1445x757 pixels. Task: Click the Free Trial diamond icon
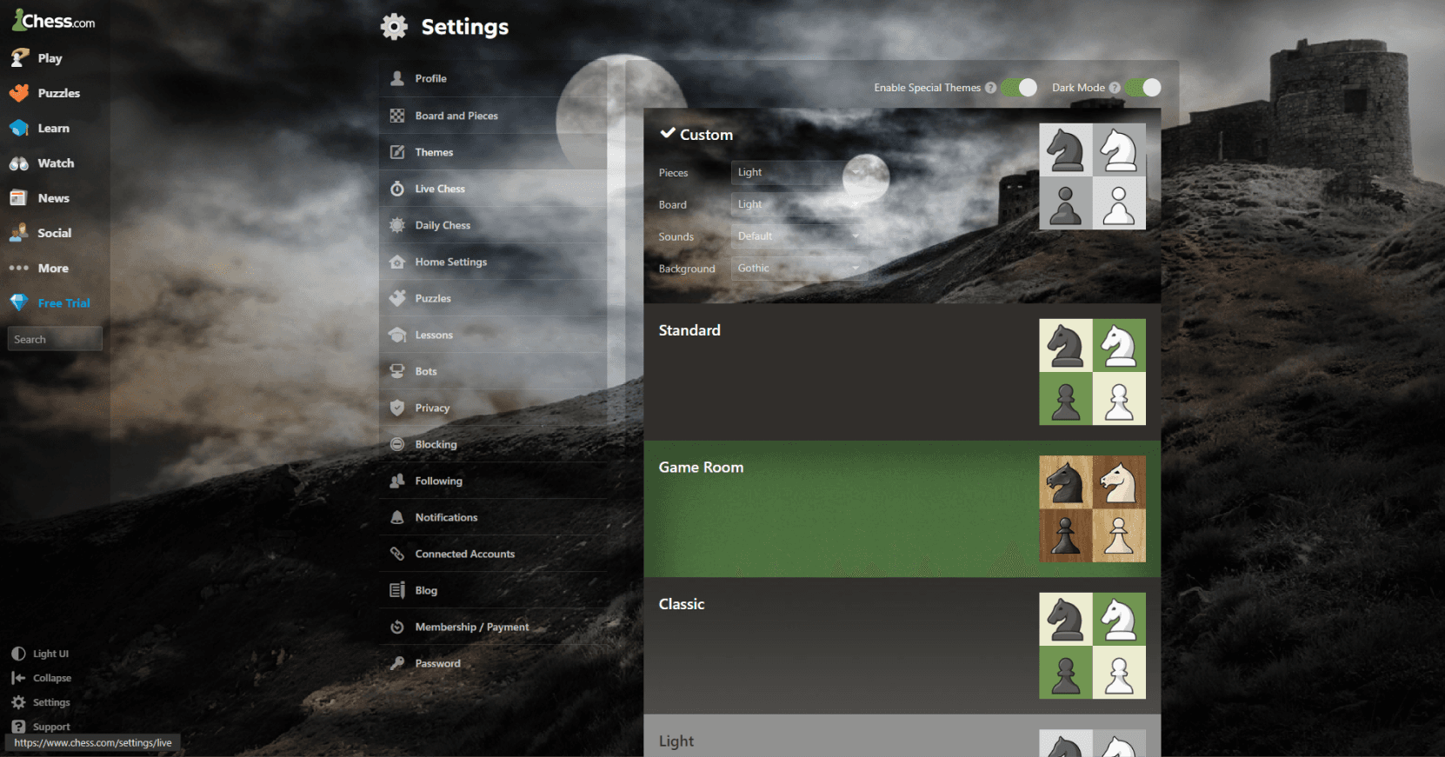pyautogui.click(x=19, y=302)
